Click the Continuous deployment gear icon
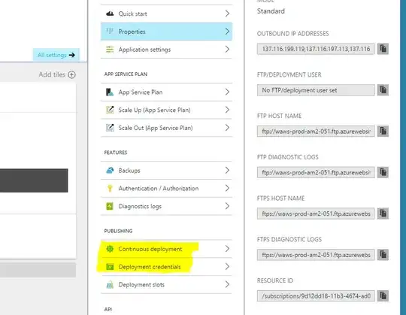 [x=110, y=249]
